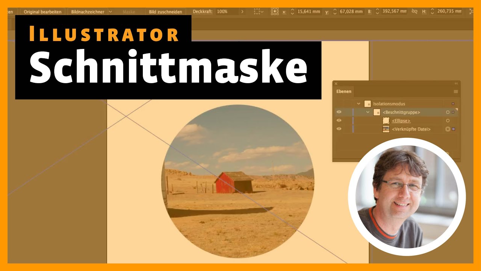This screenshot has width=481, height=271.
Task: Click the Y position label link
Action: 327,12
